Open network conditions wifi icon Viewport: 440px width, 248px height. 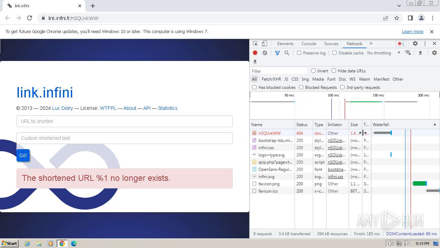point(408,53)
